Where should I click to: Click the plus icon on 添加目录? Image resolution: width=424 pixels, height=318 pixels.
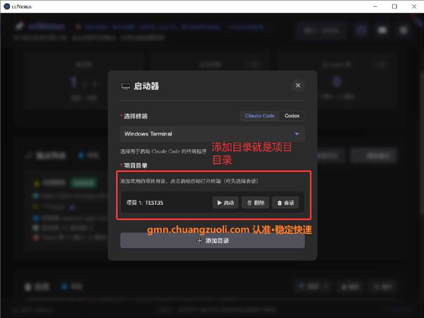[200, 241]
